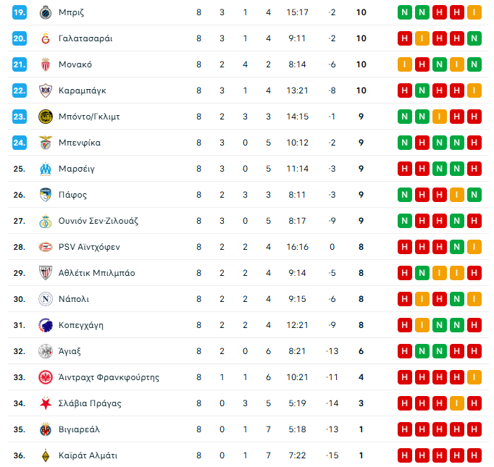494x467 pixels.
Task: Open the Μαρσέιγ team page link
Action: pyautogui.click(x=76, y=169)
